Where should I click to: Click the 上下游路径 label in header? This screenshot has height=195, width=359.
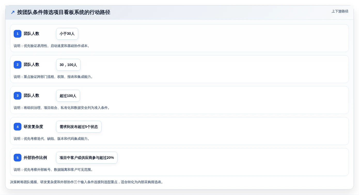(340, 11)
